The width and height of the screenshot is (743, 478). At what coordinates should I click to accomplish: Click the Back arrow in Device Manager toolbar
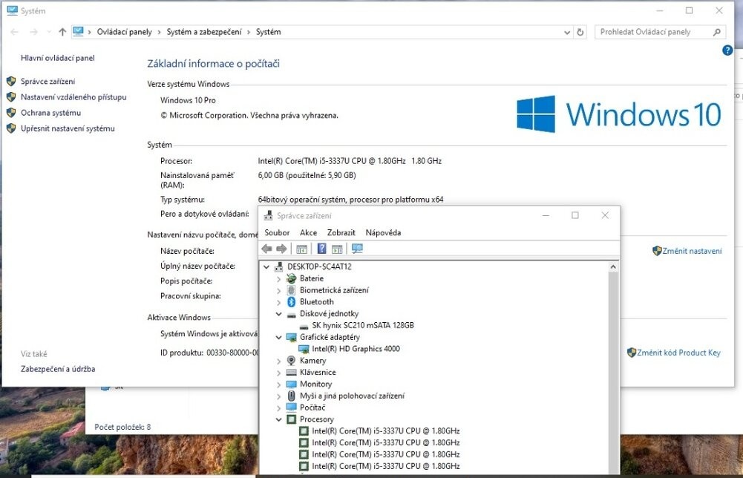[x=266, y=249]
